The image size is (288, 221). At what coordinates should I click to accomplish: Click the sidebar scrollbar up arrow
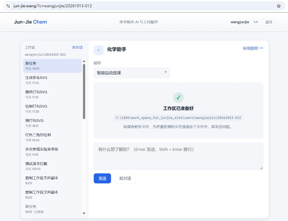point(84,61)
